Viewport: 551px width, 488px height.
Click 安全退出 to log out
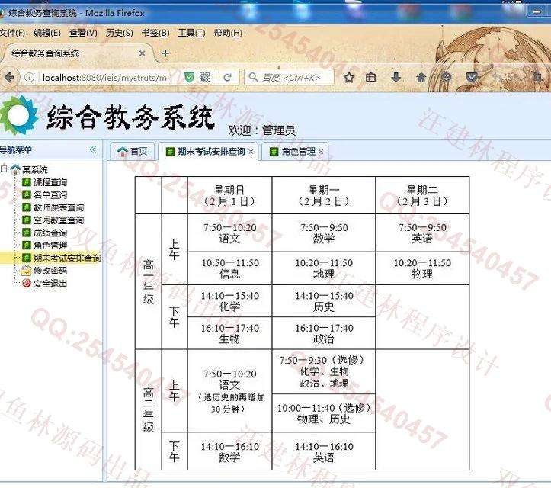(x=50, y=283)
